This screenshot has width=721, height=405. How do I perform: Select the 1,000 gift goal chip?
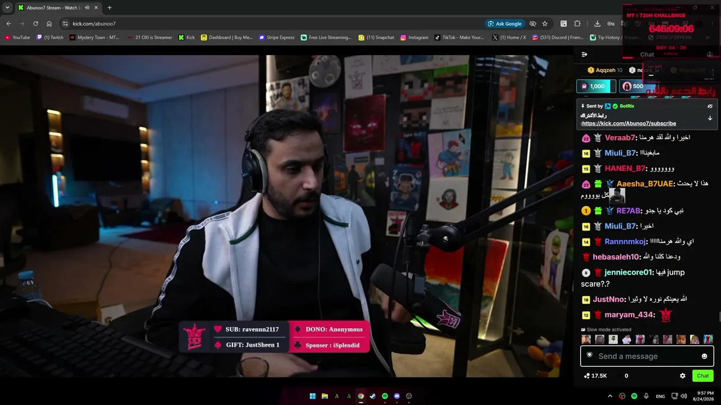tap(596, 86)
